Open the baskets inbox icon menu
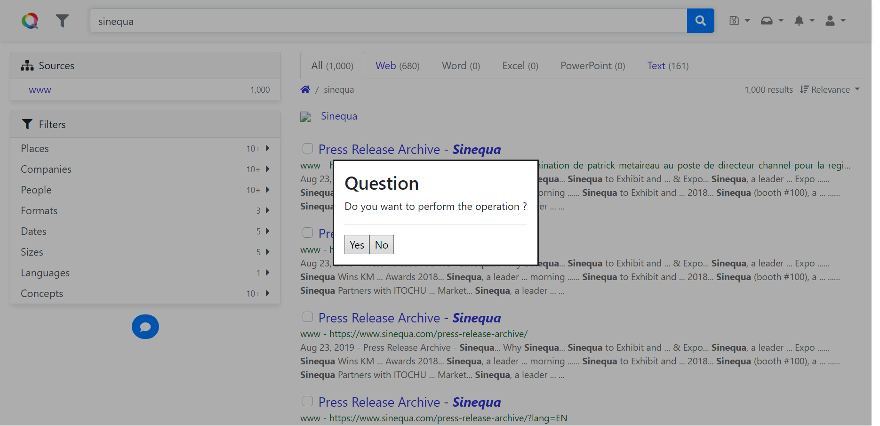Image resolution: width=880 pixels, height=426 pixels. (x=772, y=21)
